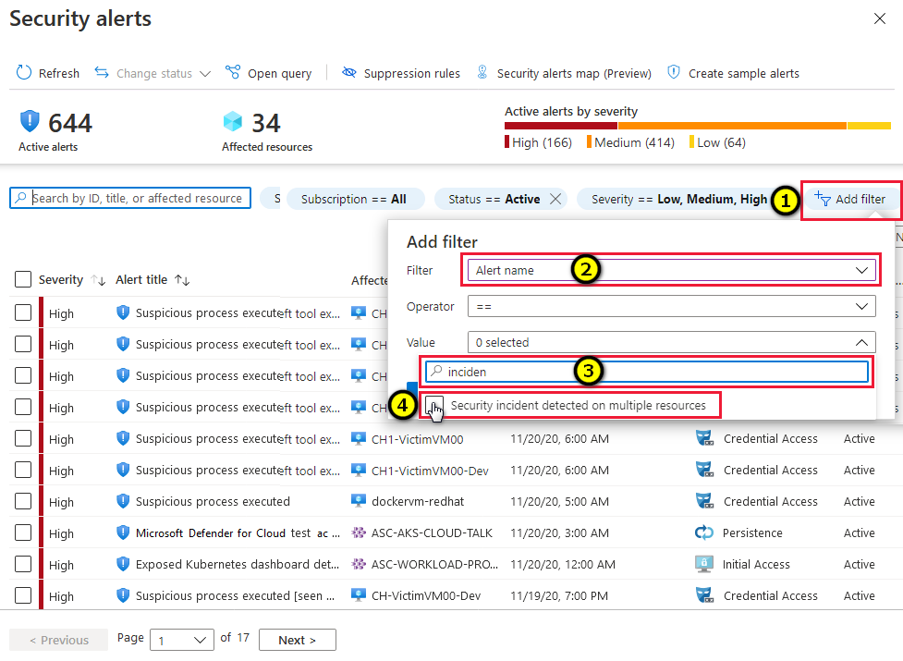Click the Add filter funnel icon
This screenshot has width=903, height=661.
(823, 199)
